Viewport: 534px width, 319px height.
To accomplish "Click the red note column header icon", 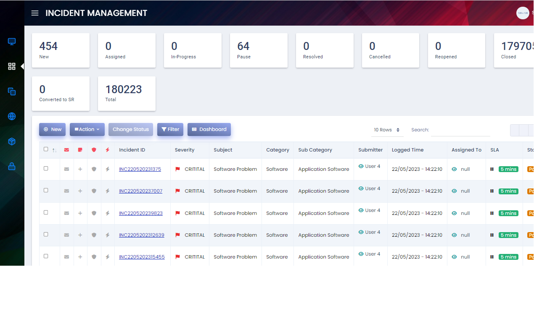I will click(80, 150).
